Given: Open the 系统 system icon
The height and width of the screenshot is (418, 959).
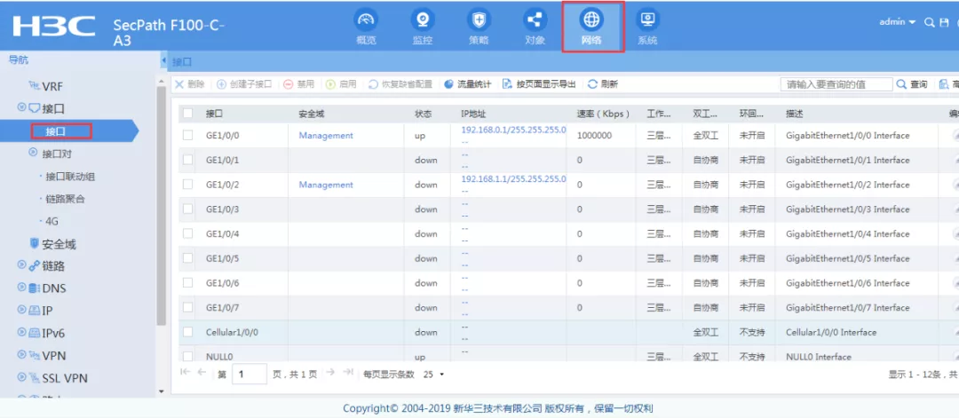Looking at the screenshot, I should tap(647, 20).
